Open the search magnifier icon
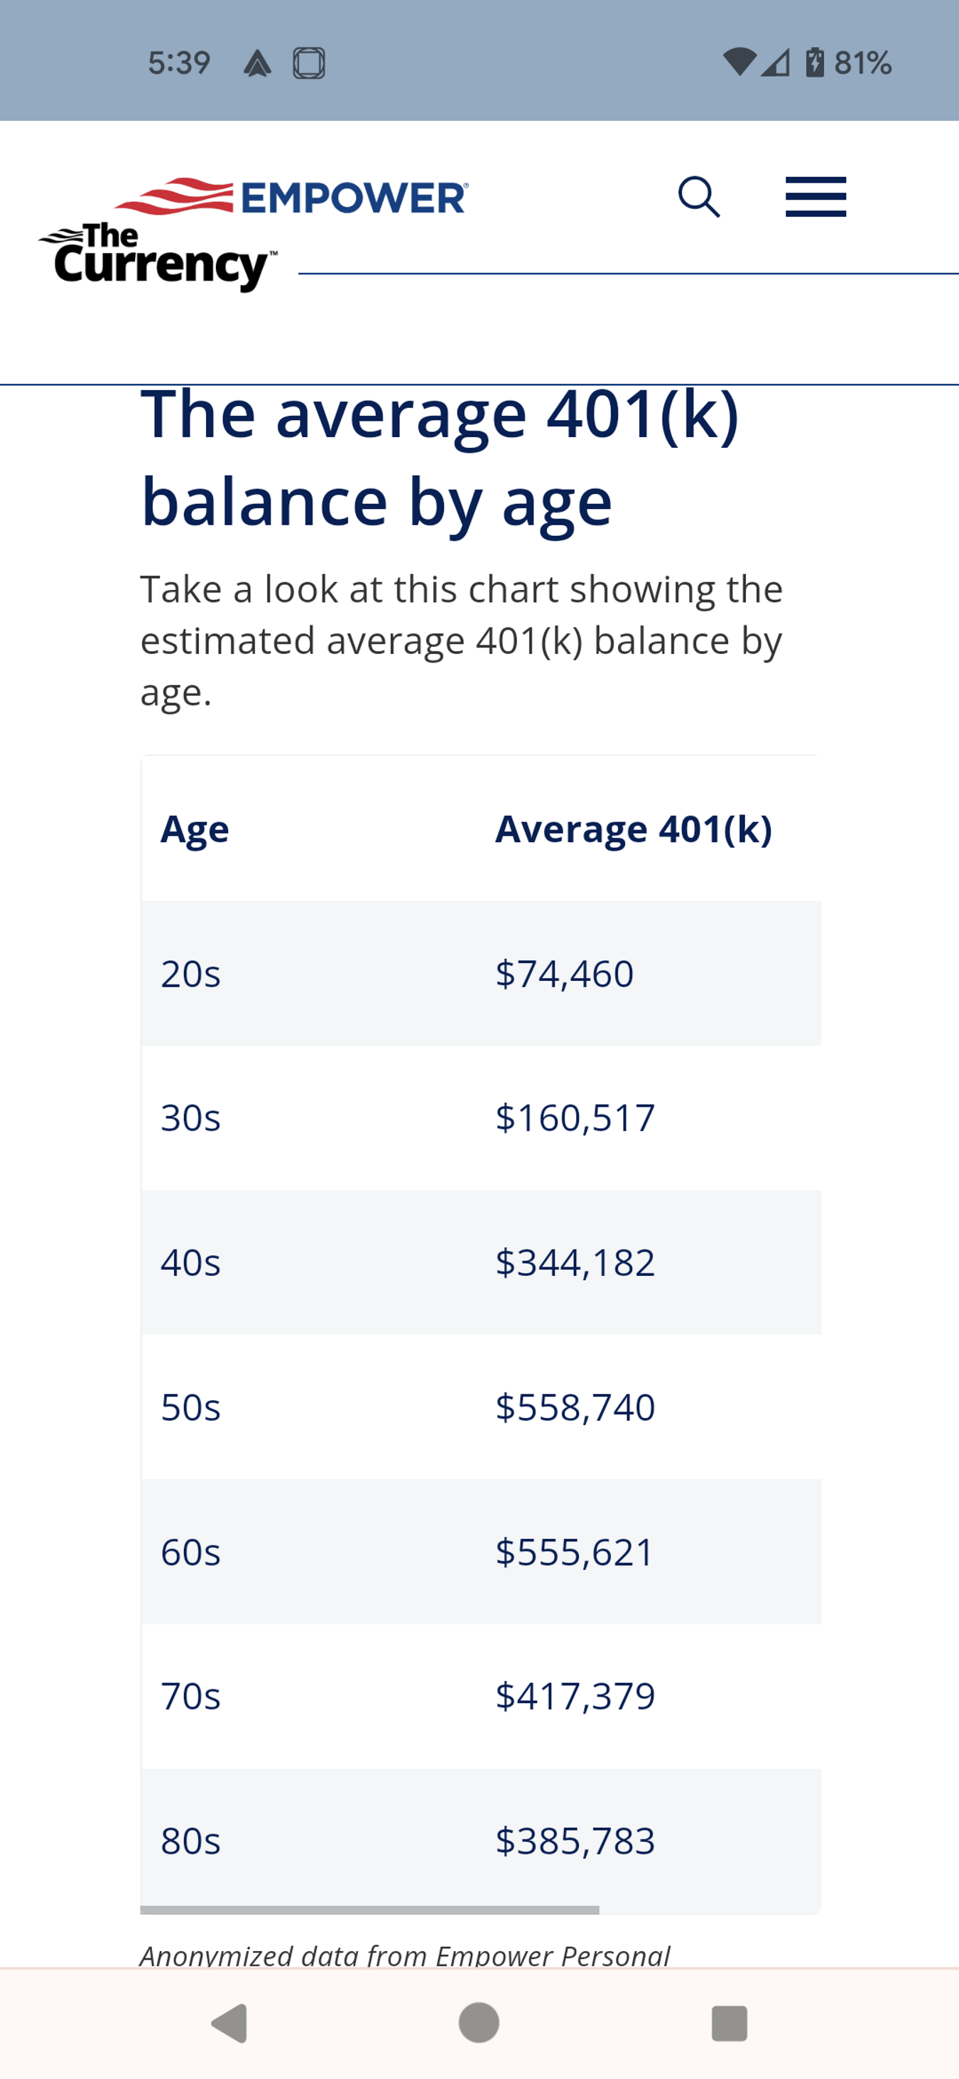 698,197
